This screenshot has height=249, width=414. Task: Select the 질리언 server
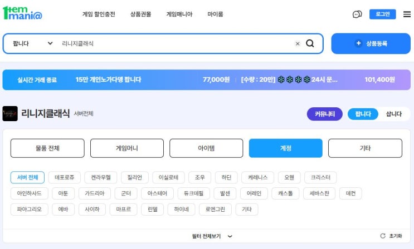pos(135,177)
